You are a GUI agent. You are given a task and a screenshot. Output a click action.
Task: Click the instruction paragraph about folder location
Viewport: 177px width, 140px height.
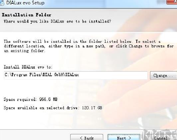pos(88,46)
